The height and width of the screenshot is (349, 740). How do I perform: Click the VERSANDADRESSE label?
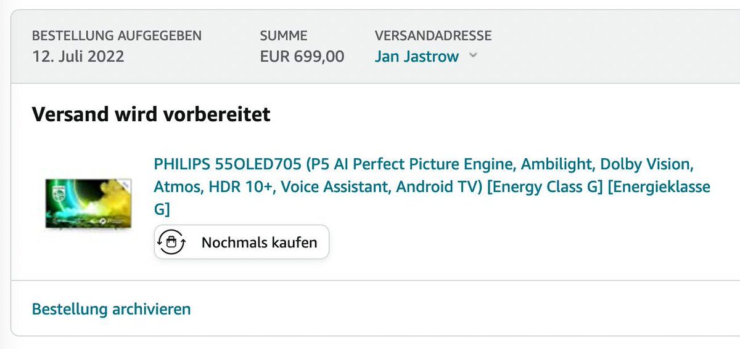tap(433, 36)
